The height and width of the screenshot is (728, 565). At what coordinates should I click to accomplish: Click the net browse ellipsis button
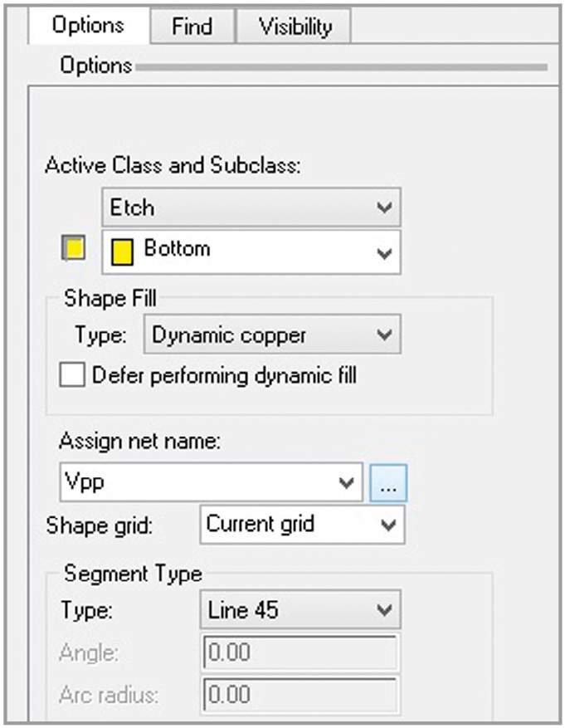tap(388, 484)
